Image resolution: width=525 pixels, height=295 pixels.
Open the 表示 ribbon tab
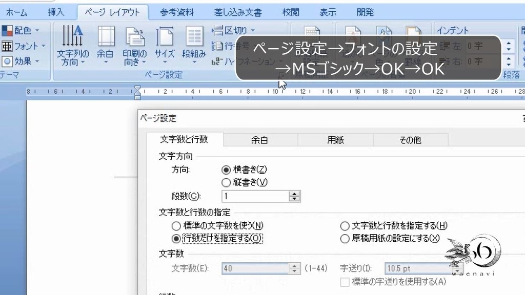328,12
